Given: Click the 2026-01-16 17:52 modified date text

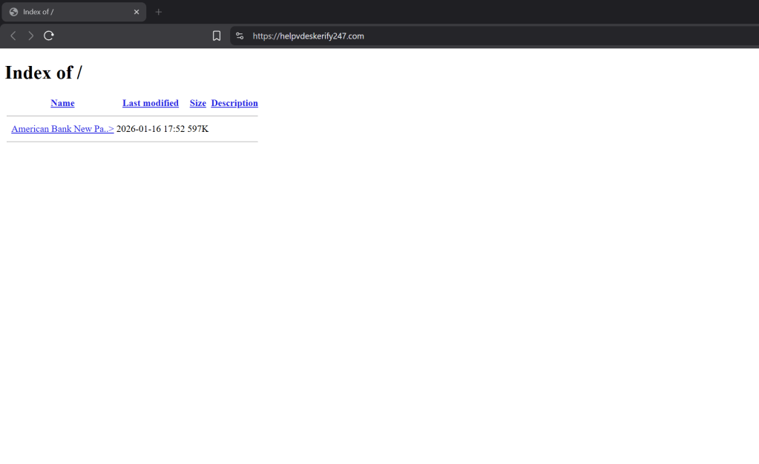Looking at the screenshot, I should point(151,129).
